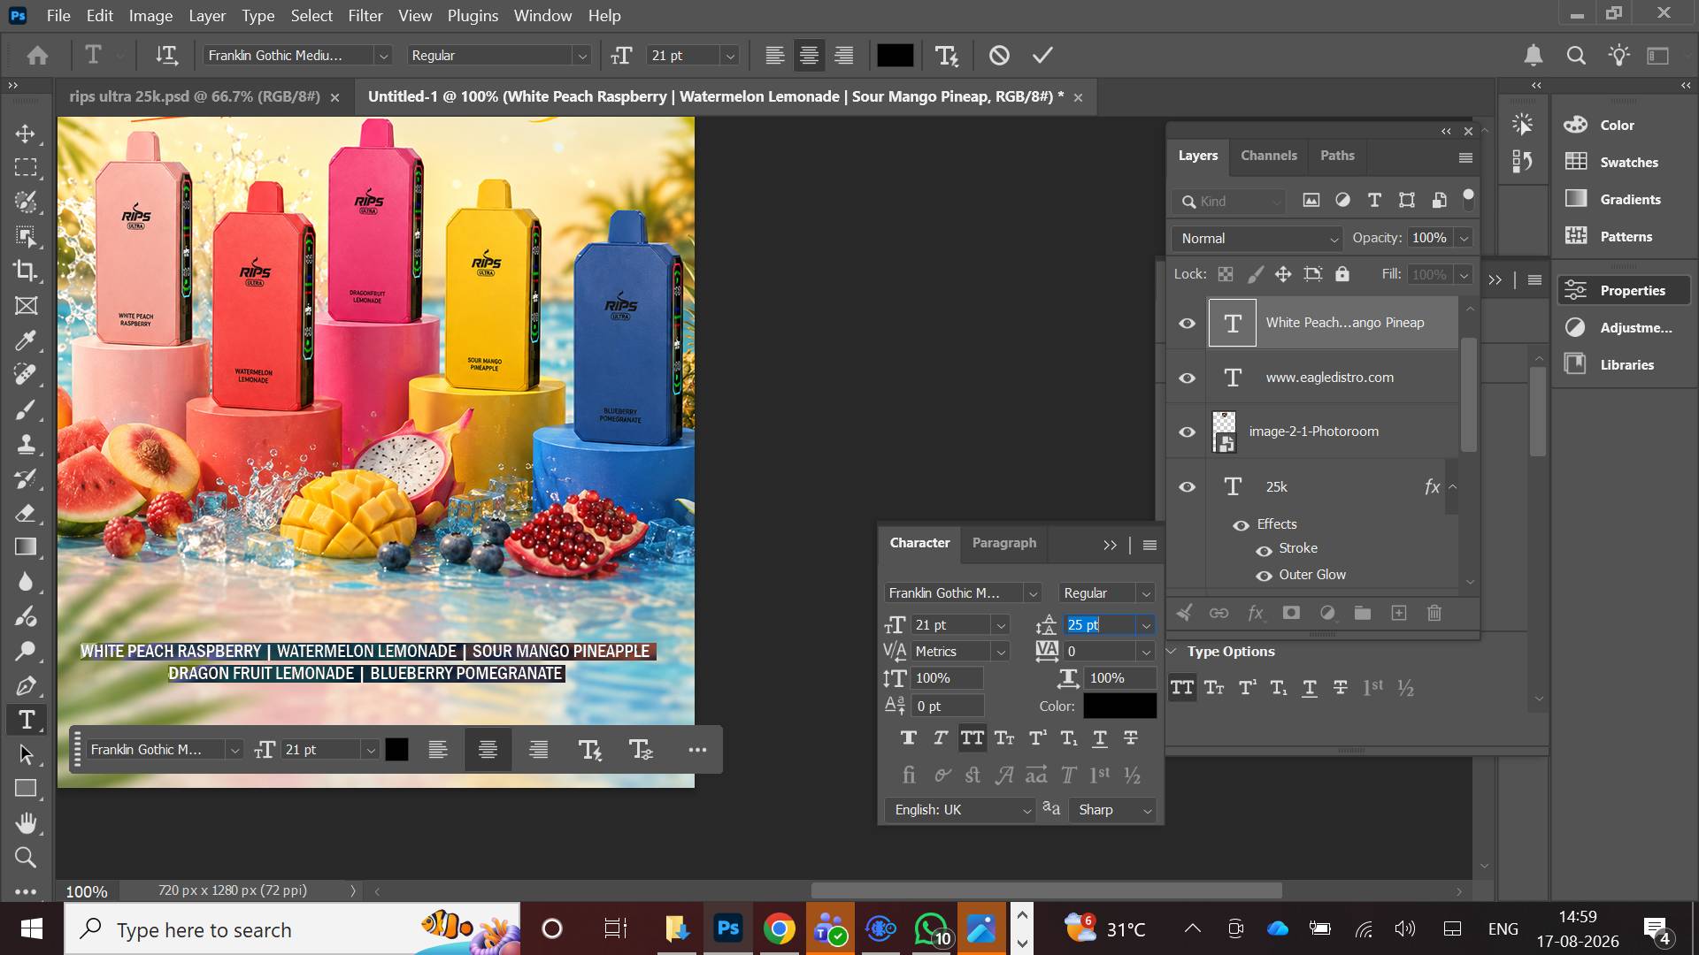Hide the www.eagledistro.com layer
This screenshot has width=1699, height=955.
click(1187, 378)
